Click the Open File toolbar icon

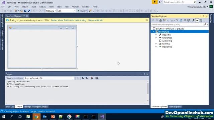[21, 11]
